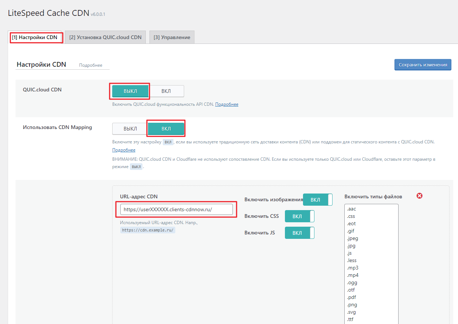Open Подробнее link beside Настройки CDN heading
This screenshot has width=458, height=324.
90,65
